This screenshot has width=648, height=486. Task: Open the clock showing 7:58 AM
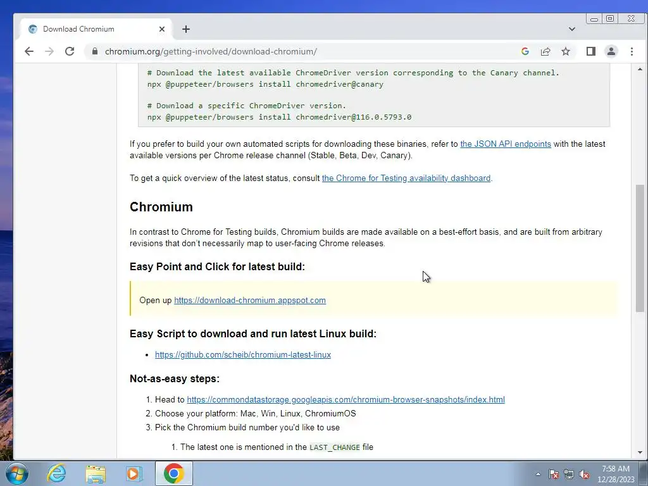(x=615, y=474)
